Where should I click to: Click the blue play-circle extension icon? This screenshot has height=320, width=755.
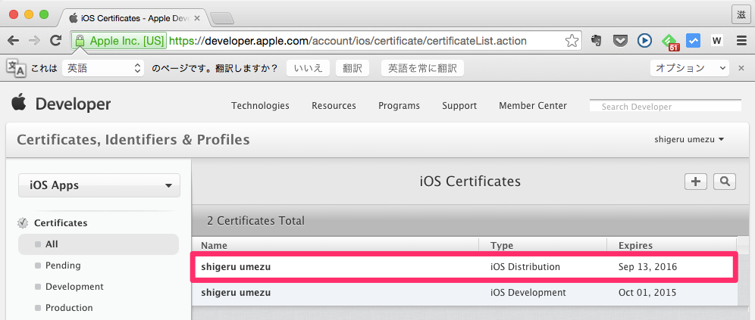point(644,41)
